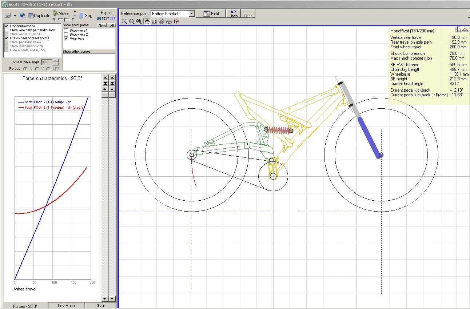Click right jump-to-bottom arrow above graph scrollbar
This screenshot has width=470, height=309.
[x=112, y=83]
